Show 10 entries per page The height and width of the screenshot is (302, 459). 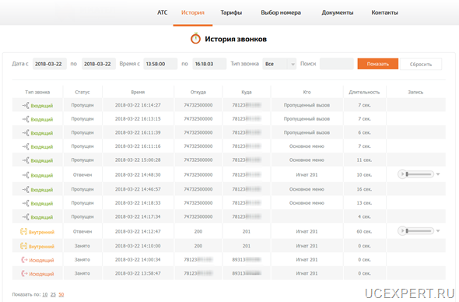45,294
